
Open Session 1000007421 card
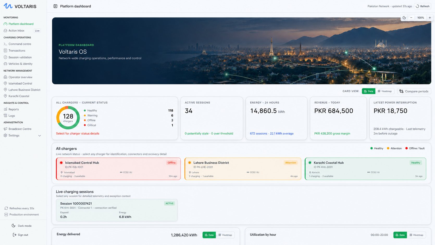coord(117,210)
